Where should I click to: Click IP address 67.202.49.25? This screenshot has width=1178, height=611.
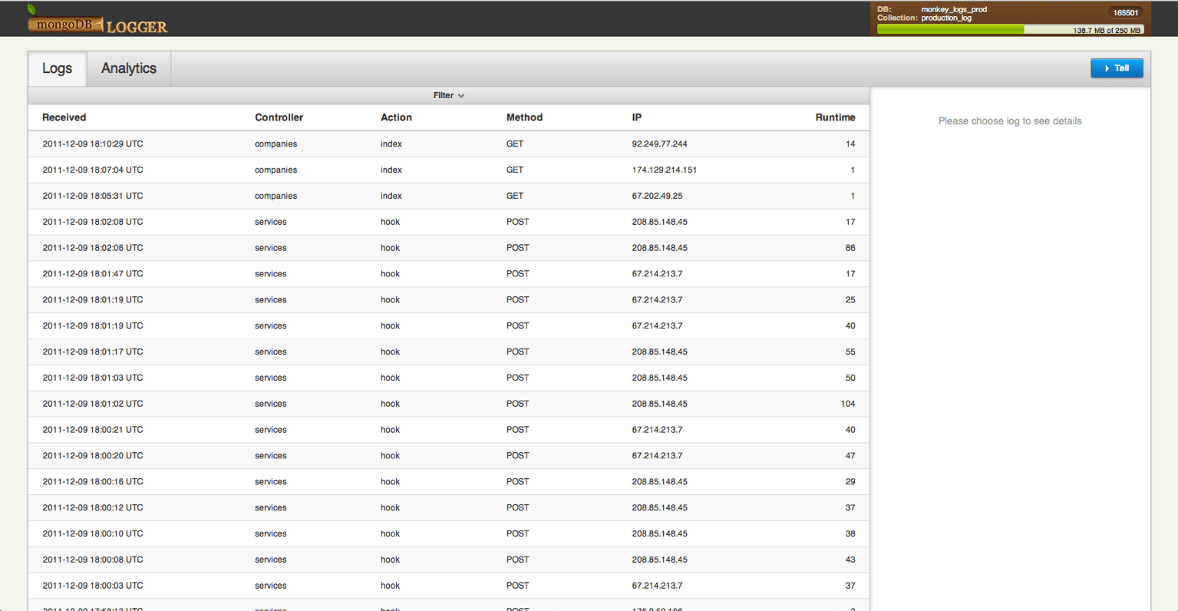657,196
